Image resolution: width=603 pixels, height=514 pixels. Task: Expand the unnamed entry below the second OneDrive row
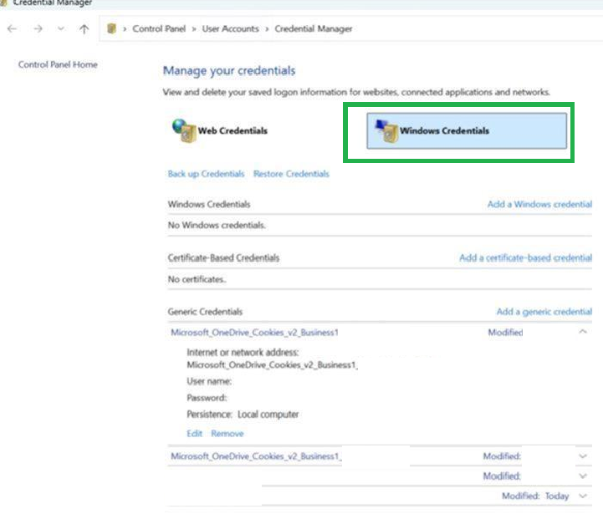[583, 476]
